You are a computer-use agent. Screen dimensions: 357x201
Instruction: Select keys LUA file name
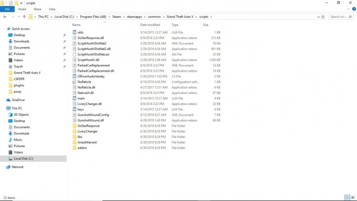point(81,109)
